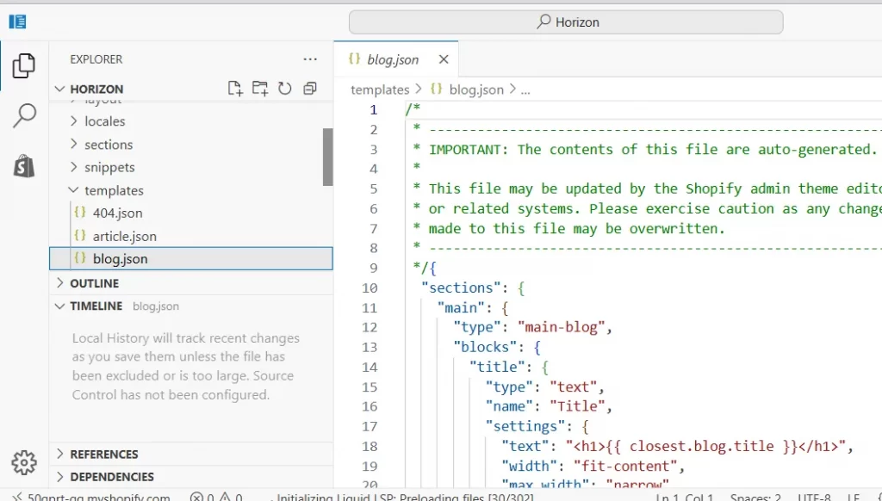Image resolution: width=882 pixels, height=501 pixels.
Task: Click templates in the breadcrumb path
Action: 380,90
